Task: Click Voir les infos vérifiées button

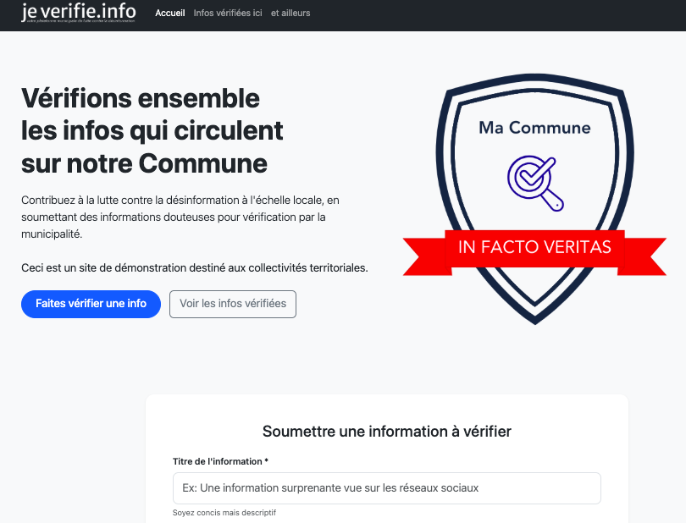Action: click(x=233, y=304)
